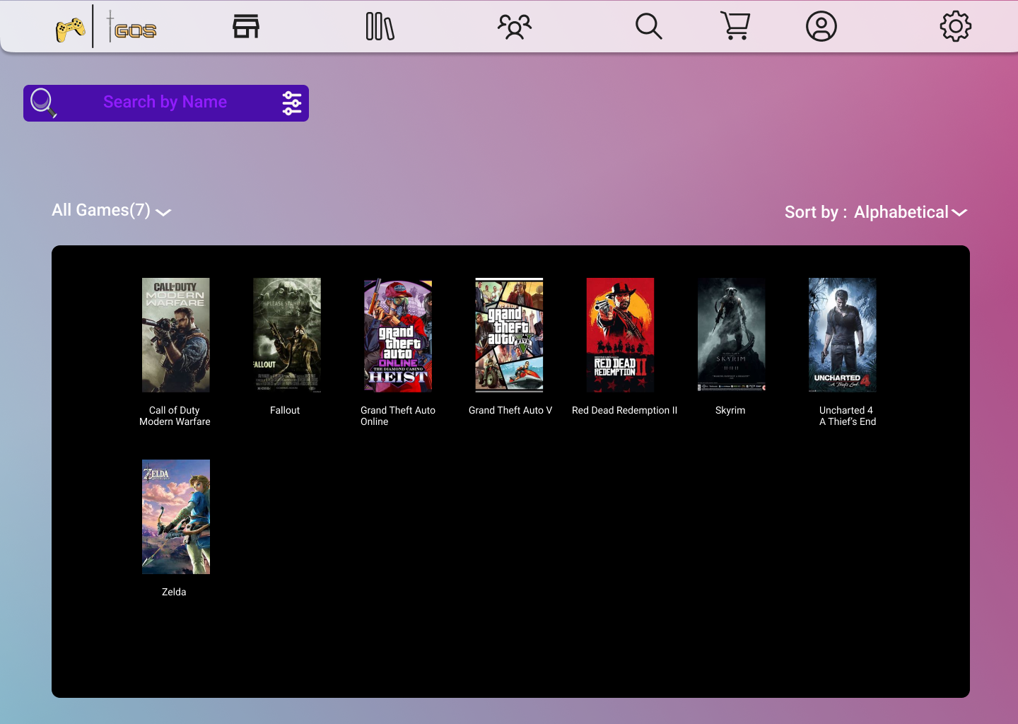
Task: Click the 'Sort by :' label
Action: click(816, 213)
